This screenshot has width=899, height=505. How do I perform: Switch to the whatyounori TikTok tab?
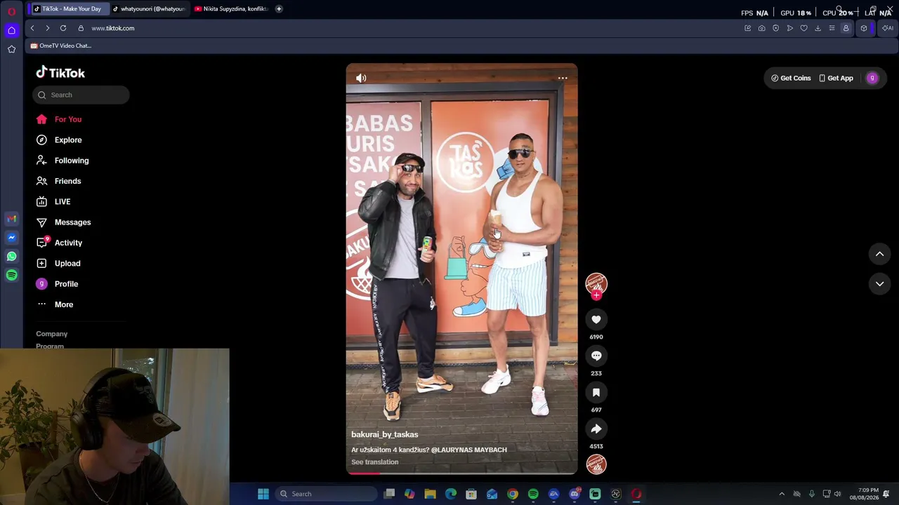point(150,9)
